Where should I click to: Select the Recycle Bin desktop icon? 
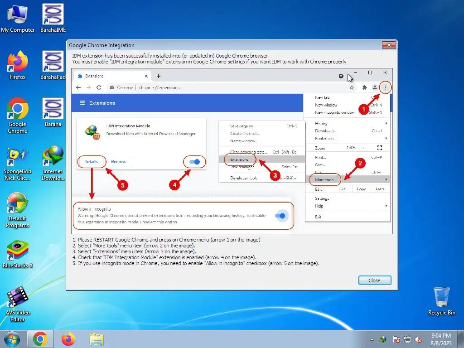441,301
